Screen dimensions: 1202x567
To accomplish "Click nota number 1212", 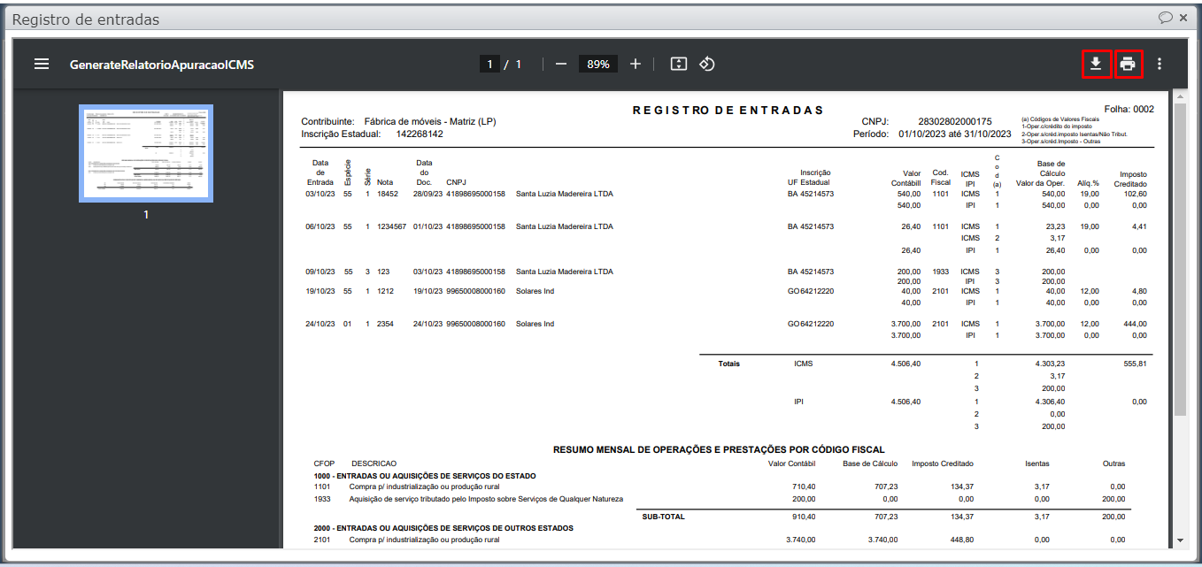I will coord(385,291).
